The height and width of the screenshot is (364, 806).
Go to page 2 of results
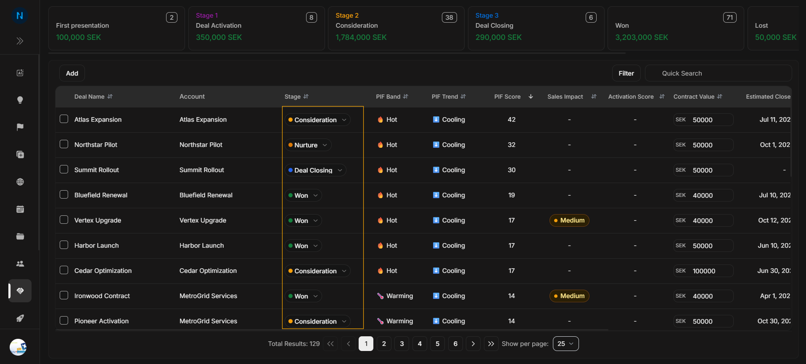click(384, 344)
